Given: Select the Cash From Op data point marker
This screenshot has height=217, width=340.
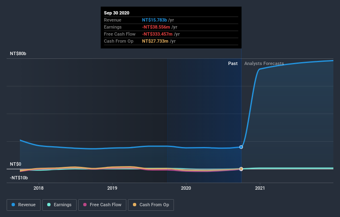Looking at the screenshot, I should (241, 169).
